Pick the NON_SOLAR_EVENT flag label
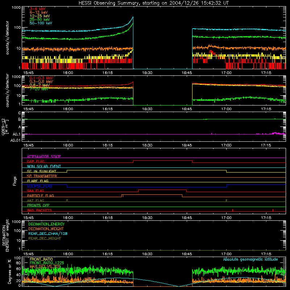This screenshot has width=290, height=290. (44, 166)
